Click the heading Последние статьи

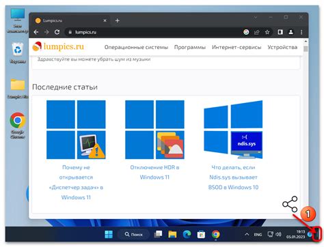tap(65, 87)
